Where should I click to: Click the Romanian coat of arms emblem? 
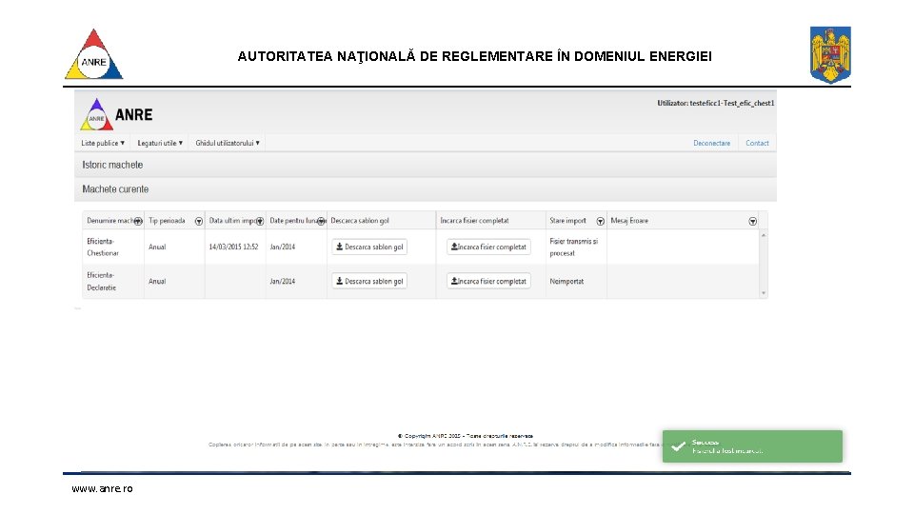(x=830, y=55)
